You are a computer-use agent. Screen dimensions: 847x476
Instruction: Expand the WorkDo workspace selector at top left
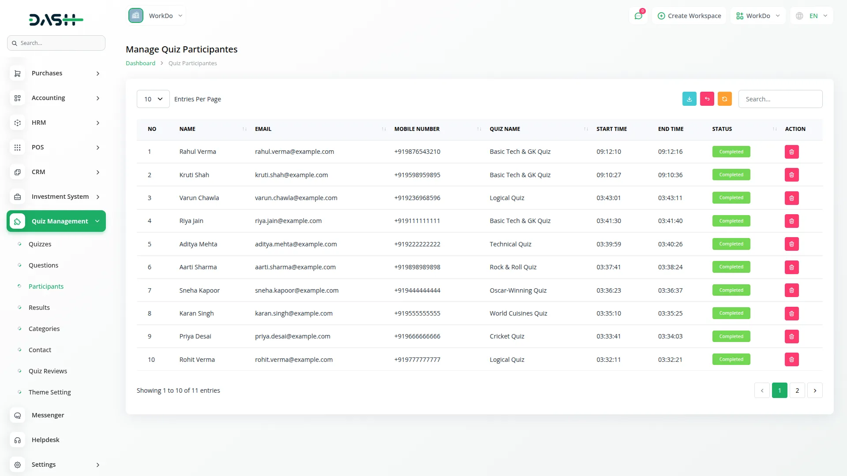(156, 16)
